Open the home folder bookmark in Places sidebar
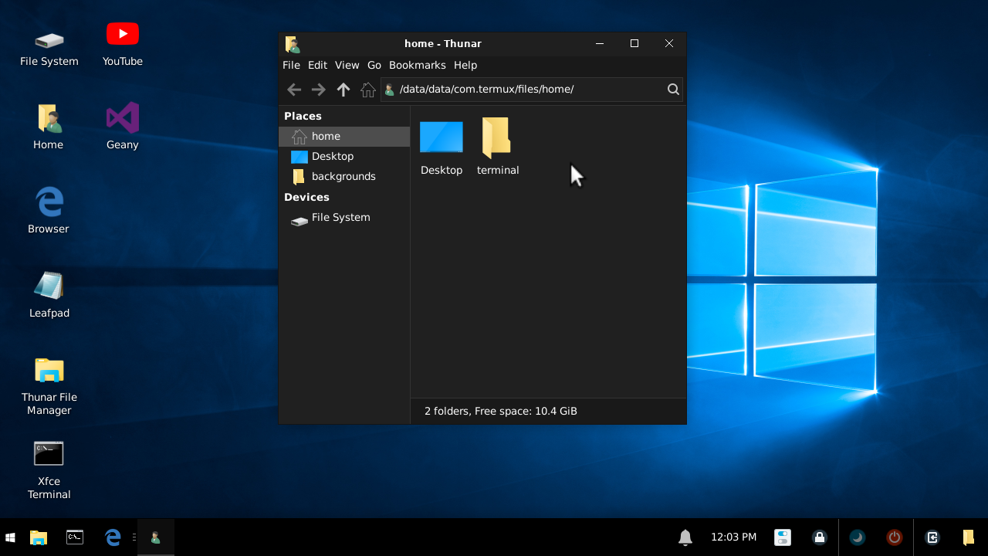Image resolution: width=988 pixels, height=556 pixels. coord(324,136)
